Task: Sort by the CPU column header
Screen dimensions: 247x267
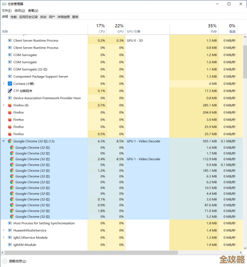Action: click(x=101, y=29)
